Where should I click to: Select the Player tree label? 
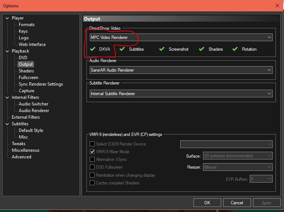click(18, 18)
